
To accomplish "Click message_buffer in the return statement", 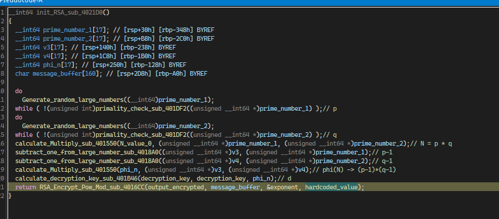I will coord(235,187).
